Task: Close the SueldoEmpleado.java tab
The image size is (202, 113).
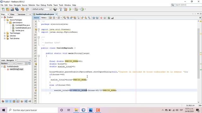Action: coord(56,14)
